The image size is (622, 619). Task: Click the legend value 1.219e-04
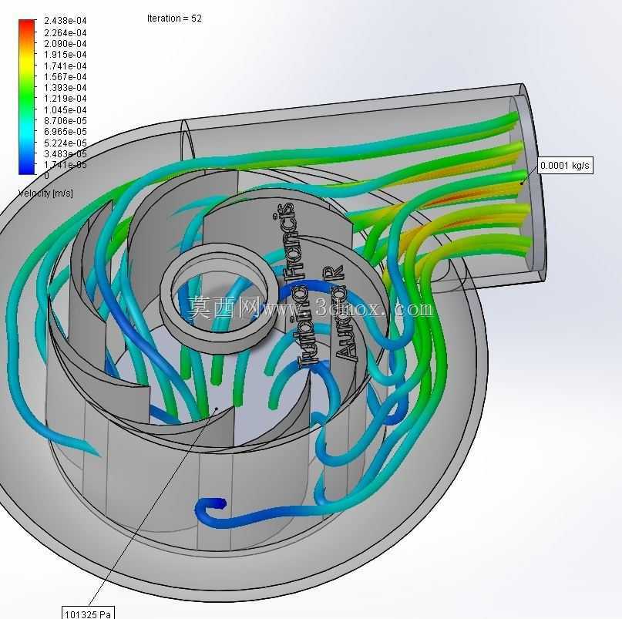tap(65, 98)
